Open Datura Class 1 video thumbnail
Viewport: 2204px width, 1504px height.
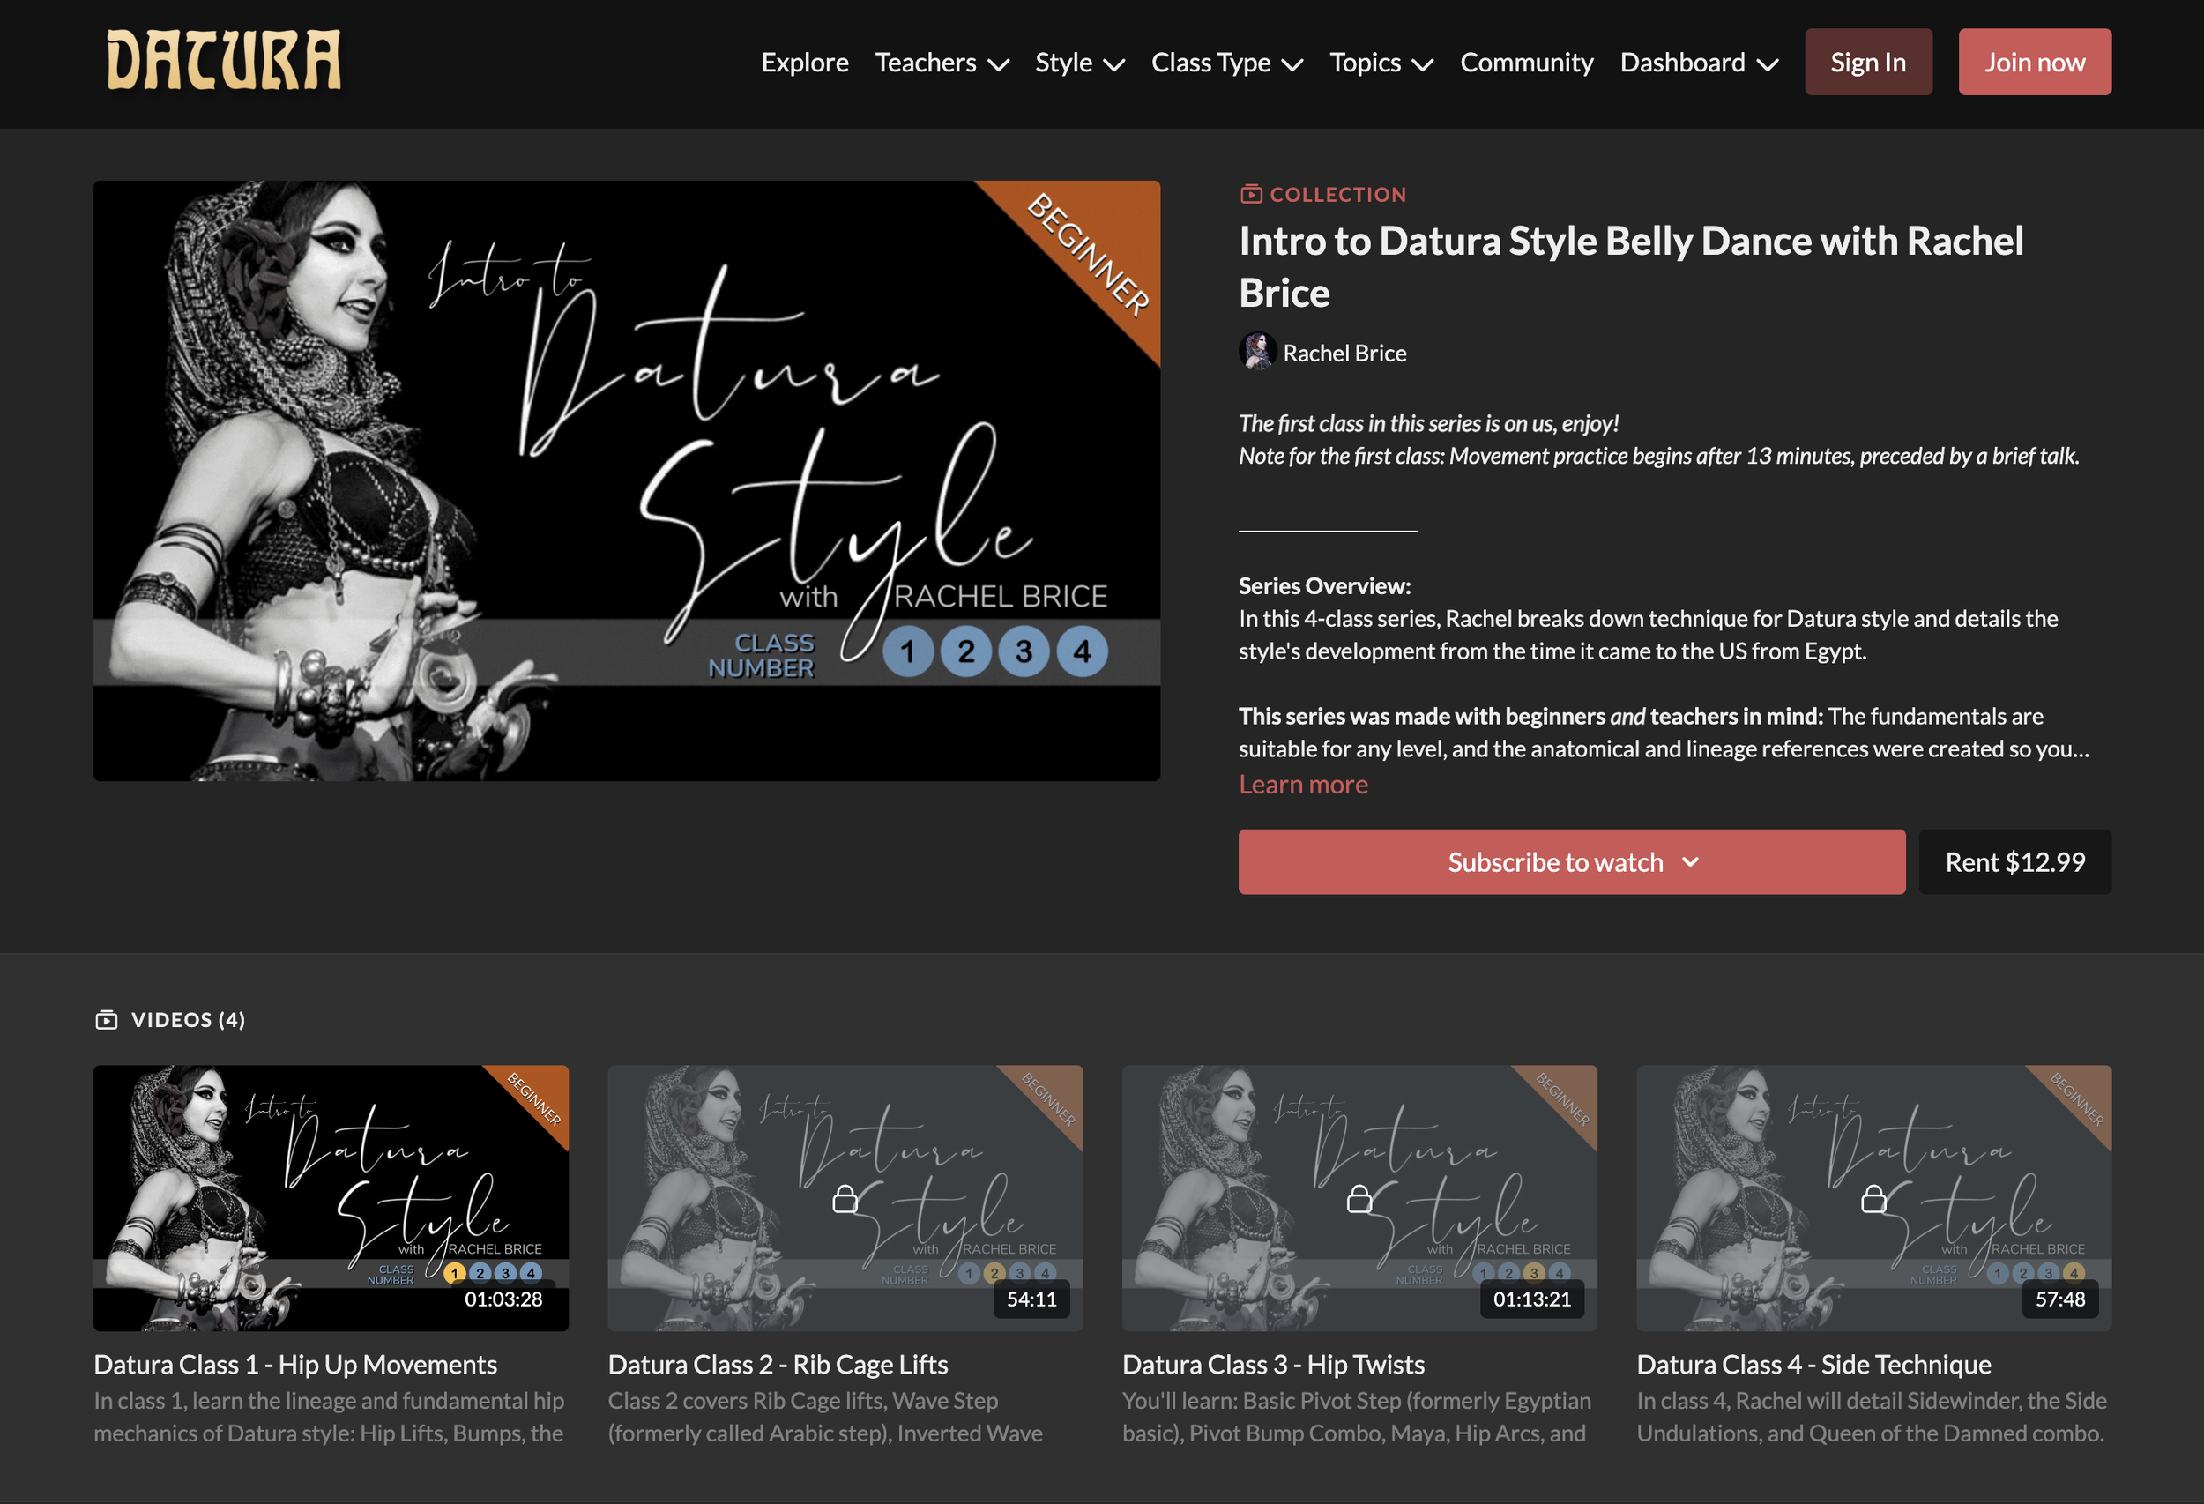click(330, 1196)
